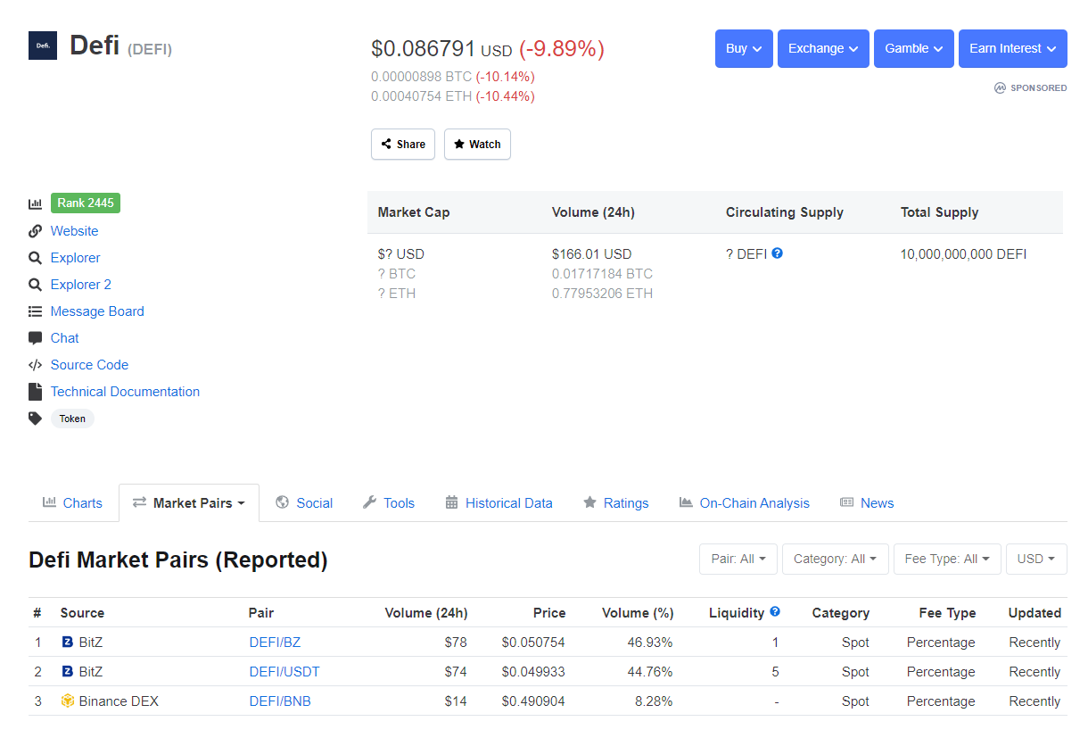This screenshot has width=1088, height=738.
Task: Click the price tag icon beside Token
Action: click(36, 418)
